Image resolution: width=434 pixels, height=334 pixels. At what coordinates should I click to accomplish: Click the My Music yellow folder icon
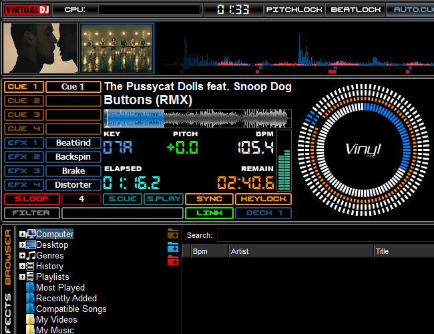[x=31, y=329]
